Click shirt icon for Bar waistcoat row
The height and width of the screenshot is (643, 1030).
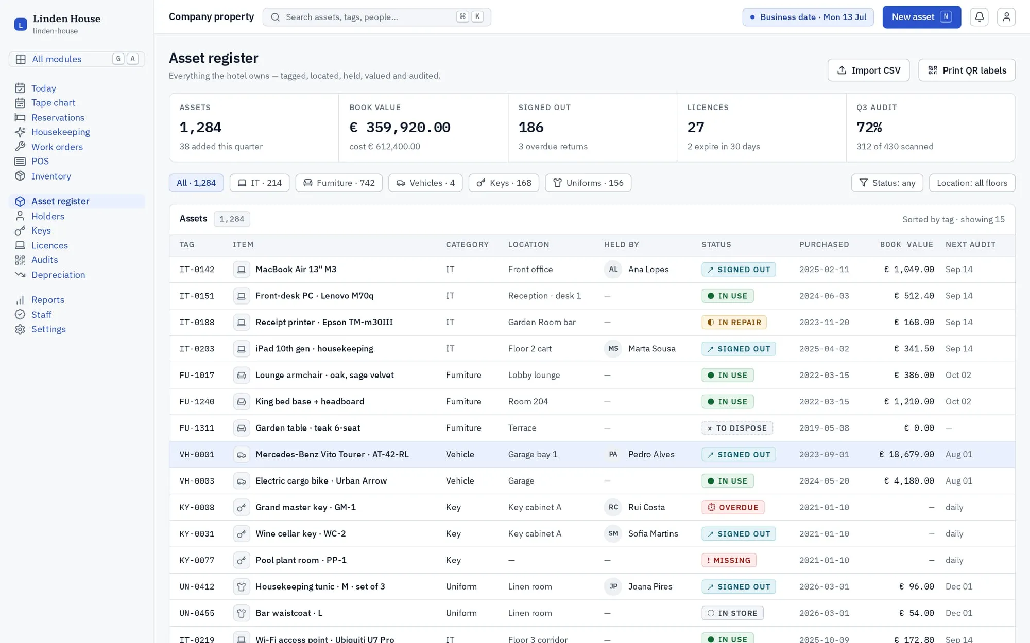click(241, 613)
